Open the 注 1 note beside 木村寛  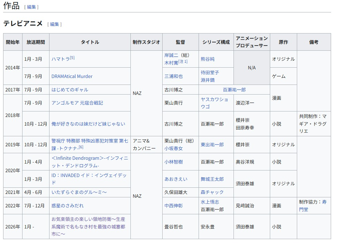(x=183, y=61)
